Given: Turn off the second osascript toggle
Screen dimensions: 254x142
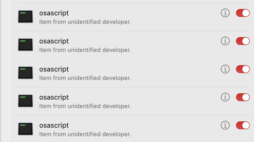Looking at the screenshot, I should coord(243,41).
